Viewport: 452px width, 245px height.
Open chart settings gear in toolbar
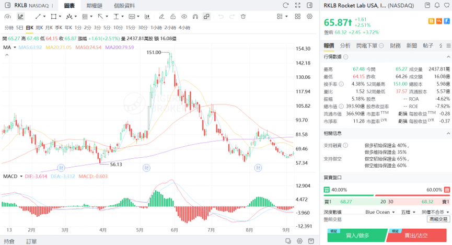point(309,16)
